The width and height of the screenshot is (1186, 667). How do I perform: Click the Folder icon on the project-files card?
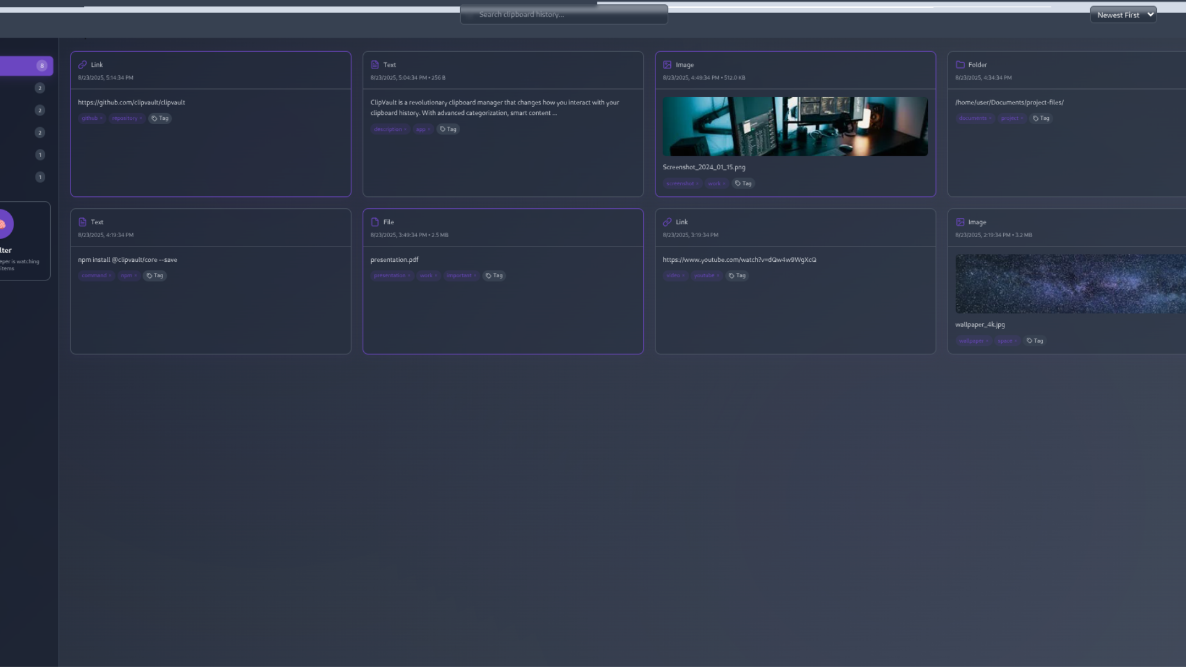click(960, 65)
